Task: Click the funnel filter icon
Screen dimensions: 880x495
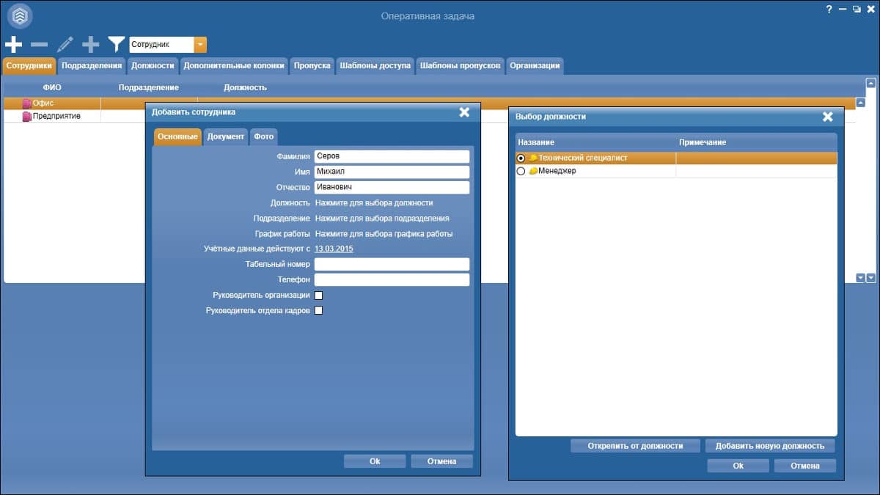Action: [x=116, y=45]
